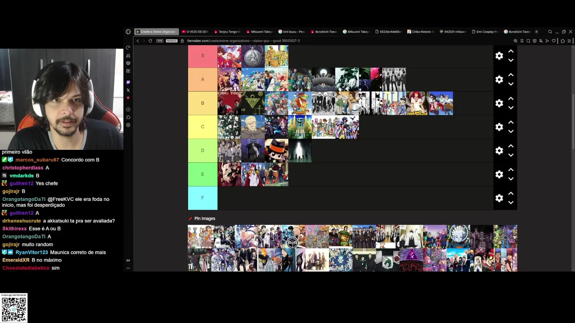The width and height of the screenshot is (575, 323).
Task: Click the PRIVADO badge in address bar
Action: coord(172,41)
